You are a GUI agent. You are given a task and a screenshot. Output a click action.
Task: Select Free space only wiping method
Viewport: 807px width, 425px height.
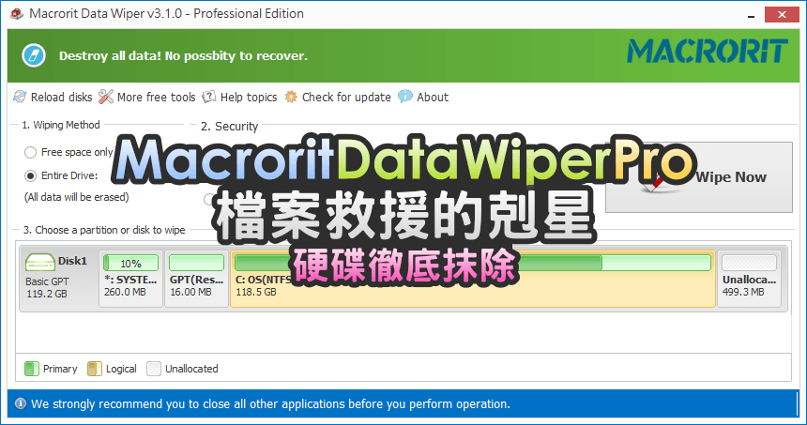point(30,152)
